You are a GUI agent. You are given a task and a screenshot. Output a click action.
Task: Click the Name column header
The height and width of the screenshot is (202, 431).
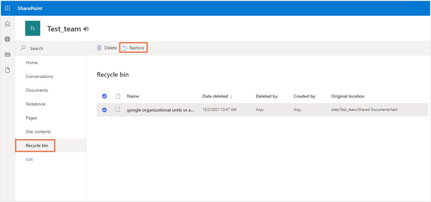(133, 96)
